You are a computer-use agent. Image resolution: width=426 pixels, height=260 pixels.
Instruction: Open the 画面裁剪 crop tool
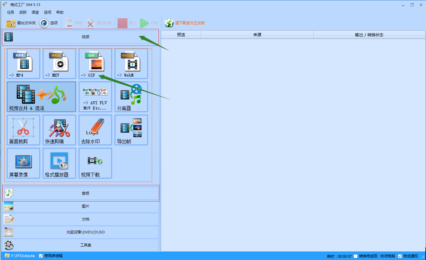(x=23, y=130)
